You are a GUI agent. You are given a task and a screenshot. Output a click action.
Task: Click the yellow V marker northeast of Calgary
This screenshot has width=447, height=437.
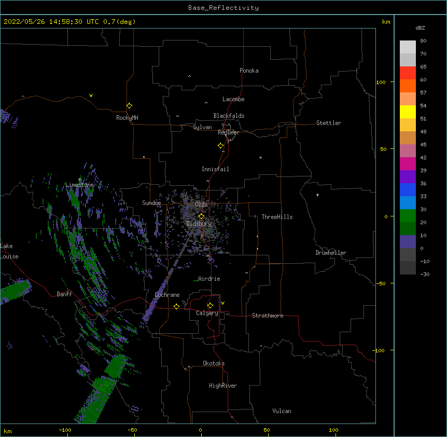(222, 303)
